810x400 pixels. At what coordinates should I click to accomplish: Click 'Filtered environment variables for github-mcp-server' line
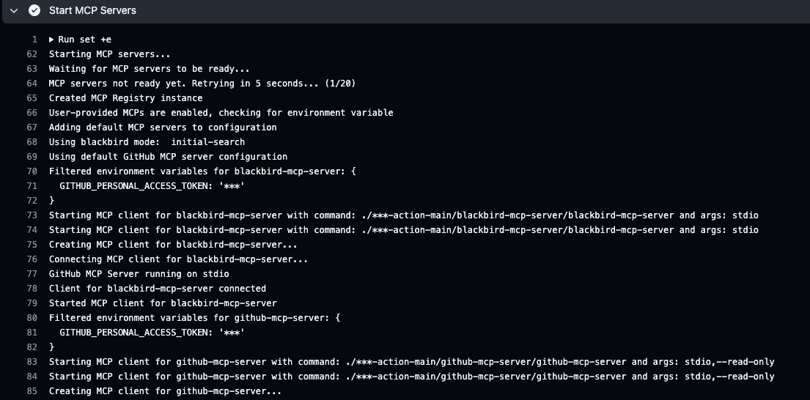tap(195, 318)
